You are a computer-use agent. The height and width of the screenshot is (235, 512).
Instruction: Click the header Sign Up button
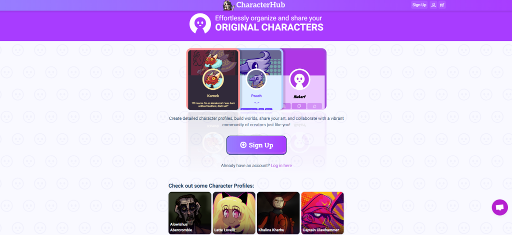point(419,5)
